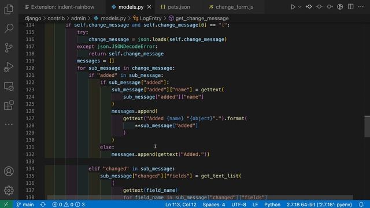Select Python interpreter 2.7.18 64-bit

pyautogui.click(x=319, y=205)
